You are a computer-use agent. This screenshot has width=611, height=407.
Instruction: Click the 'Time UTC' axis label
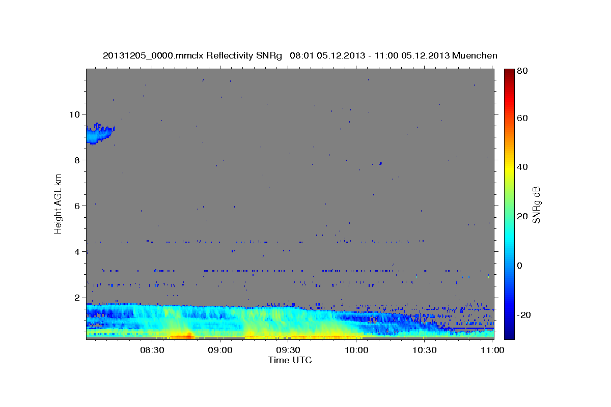pyautogui.click(x=290, y=360)
